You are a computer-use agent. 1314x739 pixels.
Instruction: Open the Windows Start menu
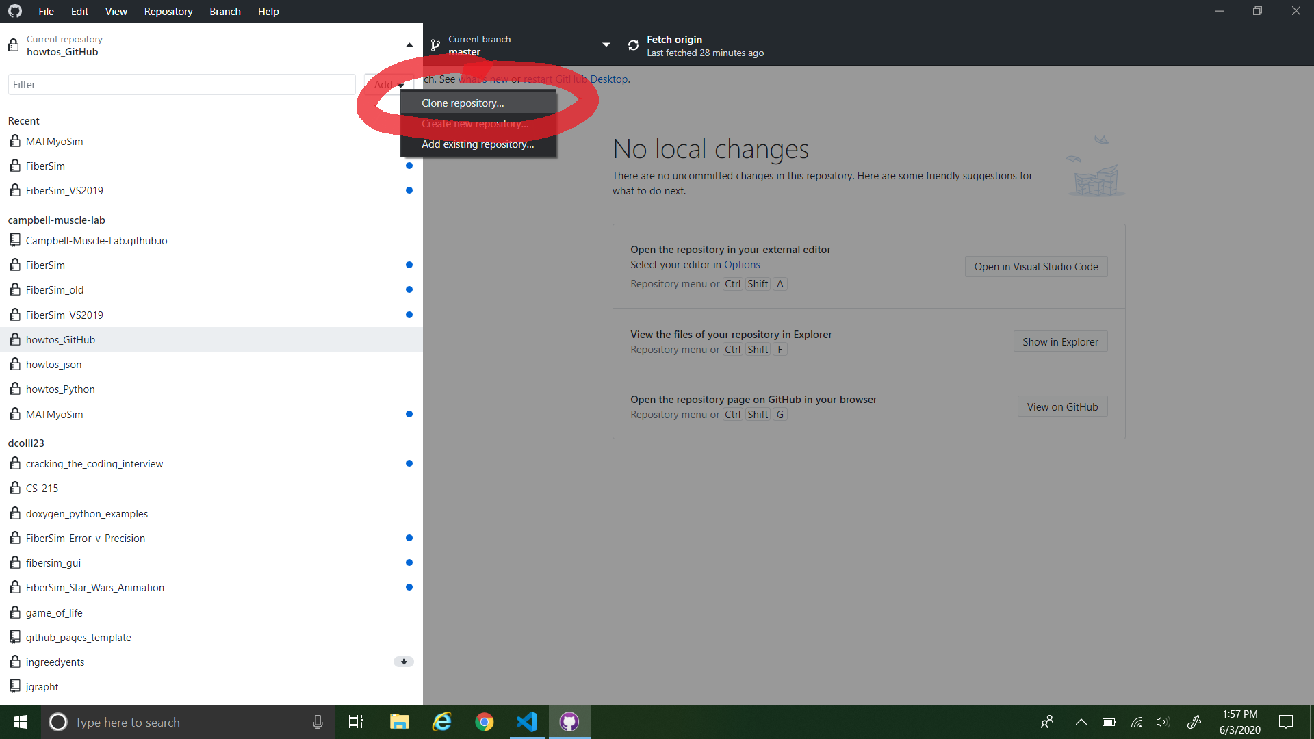click(21, 722)
